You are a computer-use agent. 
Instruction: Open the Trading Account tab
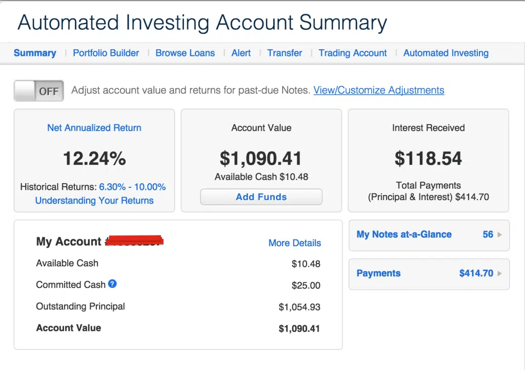tap(353, 53)
